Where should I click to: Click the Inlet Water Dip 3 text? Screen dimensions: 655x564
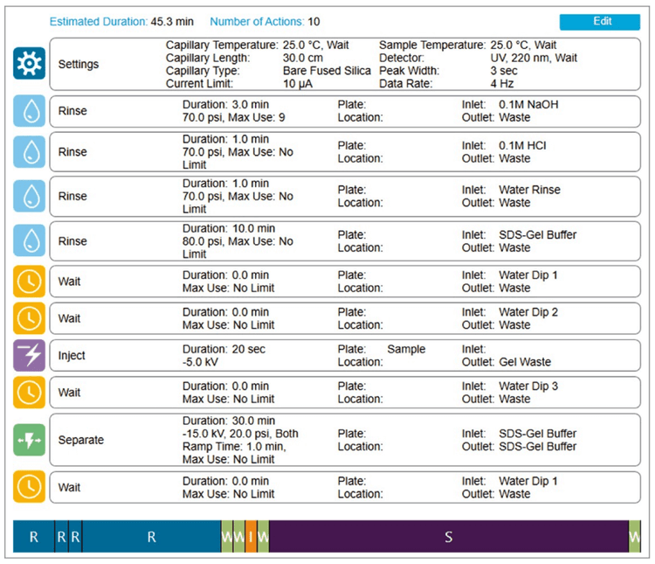click(x=510, y=386)
